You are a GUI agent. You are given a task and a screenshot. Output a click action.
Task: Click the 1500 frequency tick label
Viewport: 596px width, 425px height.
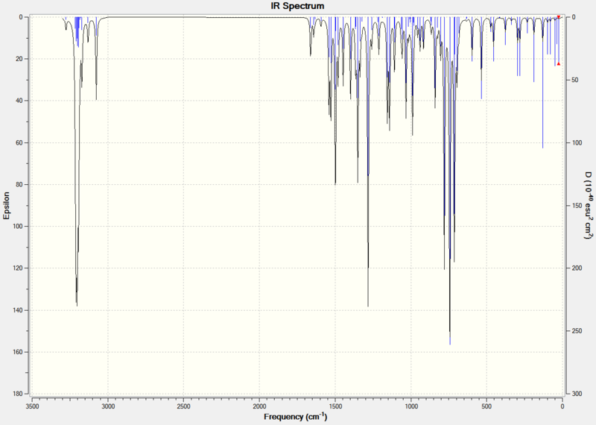click(x=335, y=406)
